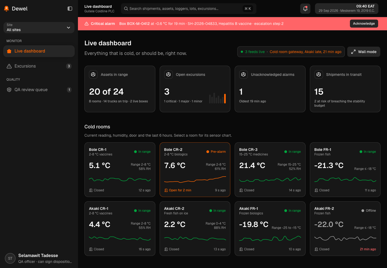Click the feeds live status pill

(x=291, y=52)
